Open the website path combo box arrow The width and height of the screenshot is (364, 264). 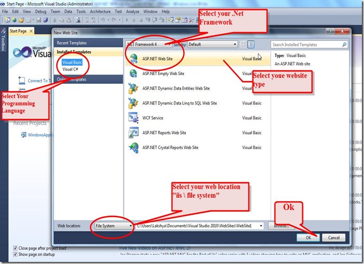(x=261, y=226)
